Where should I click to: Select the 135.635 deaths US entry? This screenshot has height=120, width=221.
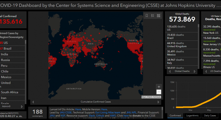182,28
